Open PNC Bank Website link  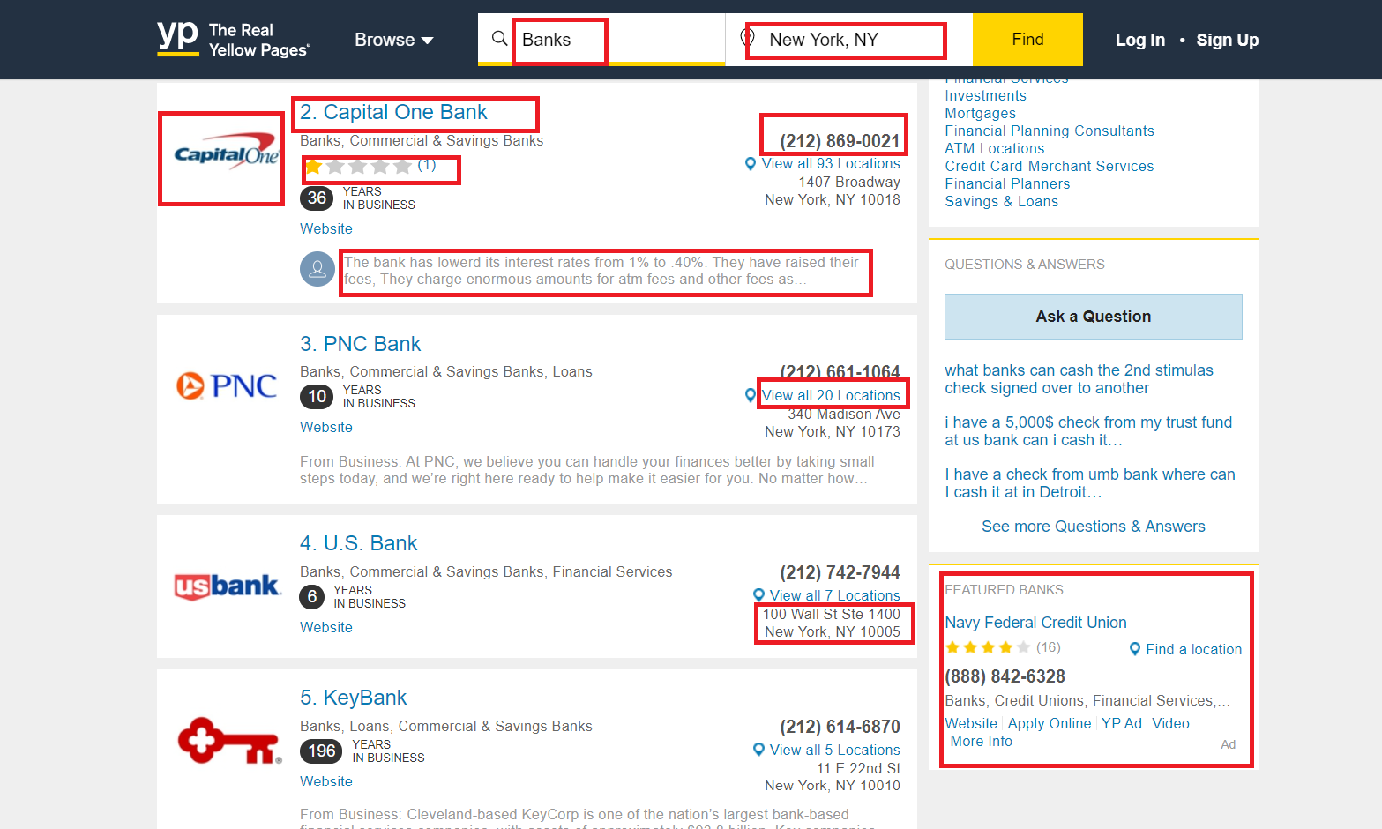point(326,427)
